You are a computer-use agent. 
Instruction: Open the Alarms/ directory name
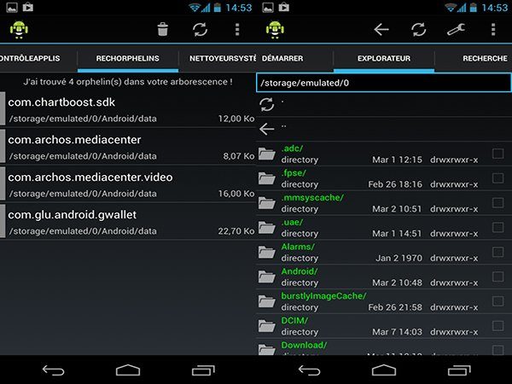click(298, 247)
